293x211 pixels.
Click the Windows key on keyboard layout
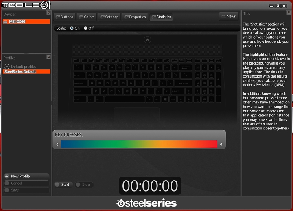[x=165, y=99]
